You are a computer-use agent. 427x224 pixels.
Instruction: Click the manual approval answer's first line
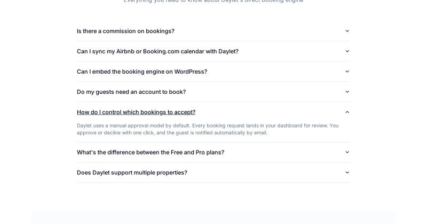click(208, 126)
